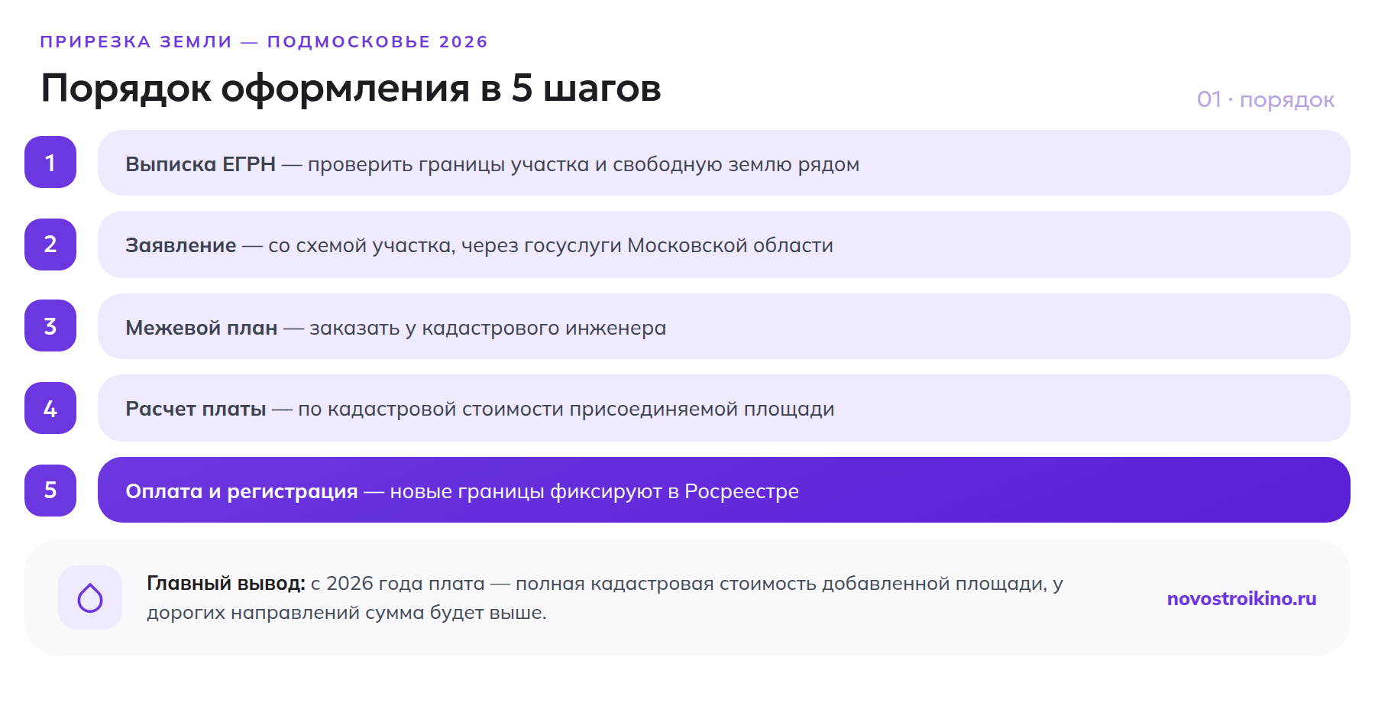Screen dimensions: 1375x706
Task: Click the ПРИРЕЗКА ЗЕМЛИ — ПОДМОСКОВЬЕ 2026 caption
Action: click(x=264, y=42)
